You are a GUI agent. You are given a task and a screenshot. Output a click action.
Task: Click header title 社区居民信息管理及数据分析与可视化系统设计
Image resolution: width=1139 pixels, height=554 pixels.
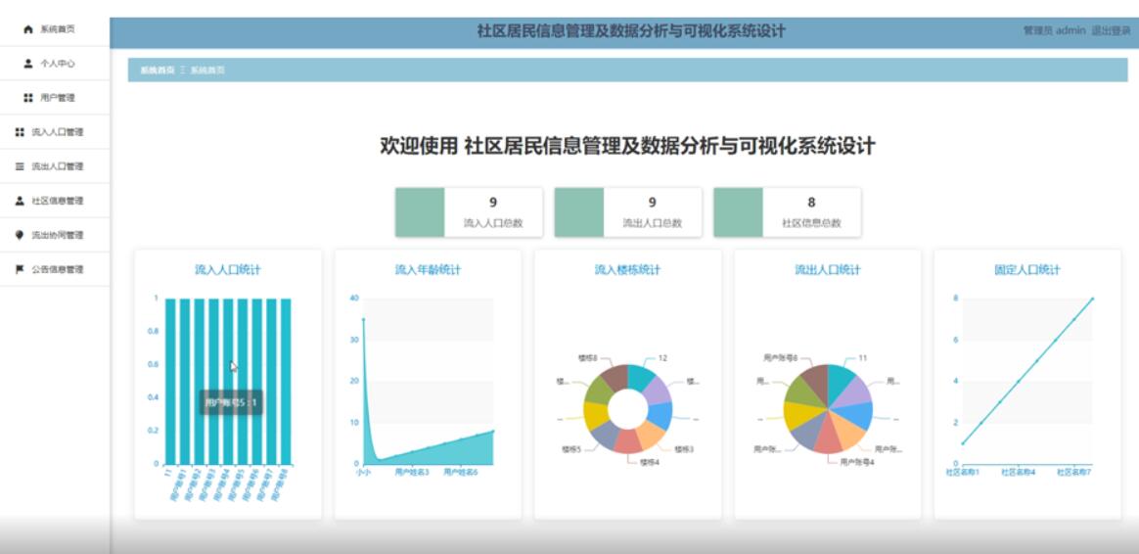tap(630, 31)
